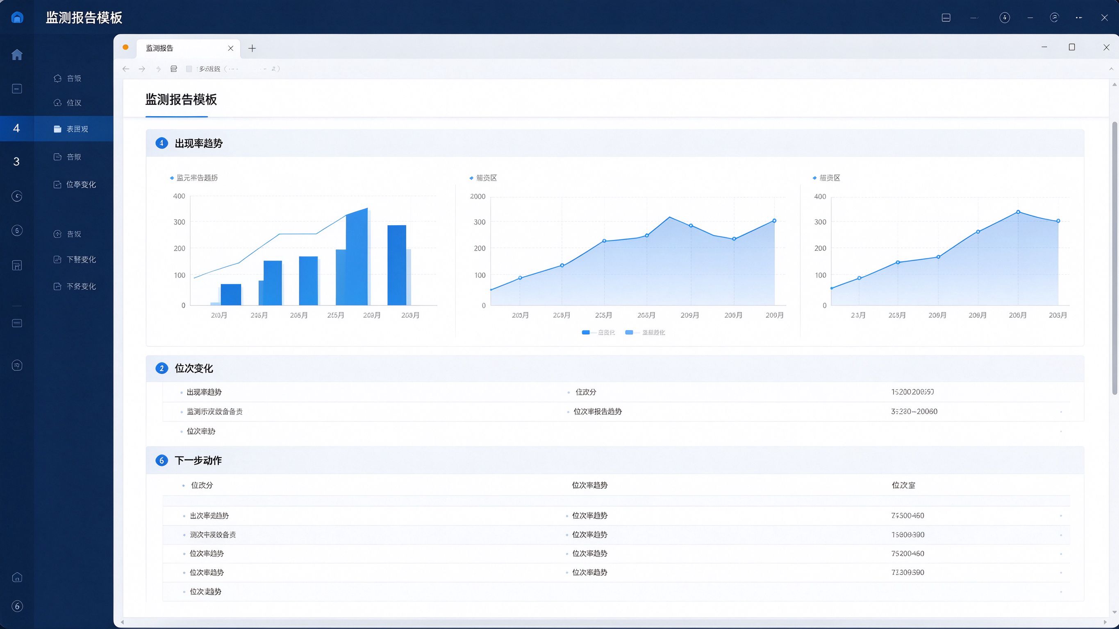This screenshot has width=1119, height=629.
Task: Click the 位次率报告趋势 cell
Action: click(598, 412)
